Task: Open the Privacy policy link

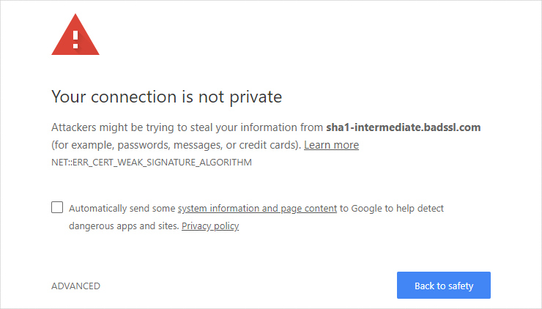Action: point(210,226)
